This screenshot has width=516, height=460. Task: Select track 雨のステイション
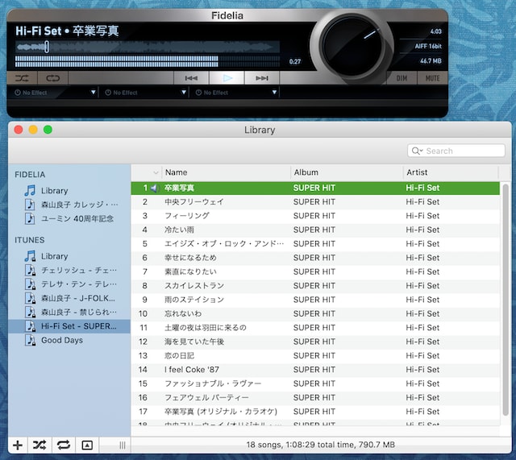pyautogui.click(x=315, y=300)
